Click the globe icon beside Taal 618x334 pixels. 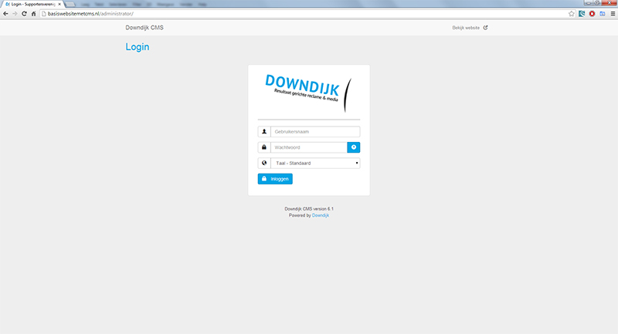pos(264,164)
